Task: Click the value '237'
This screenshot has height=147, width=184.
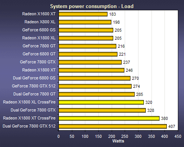Action: [127, 62]
